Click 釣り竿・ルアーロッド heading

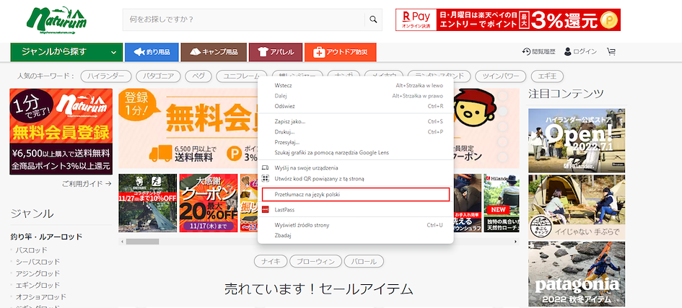click(x=46, y=237)
